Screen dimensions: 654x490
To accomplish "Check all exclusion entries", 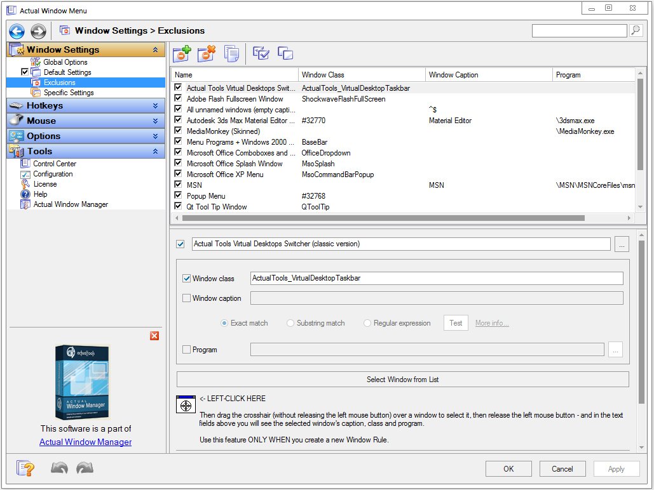I will (261, 53).
